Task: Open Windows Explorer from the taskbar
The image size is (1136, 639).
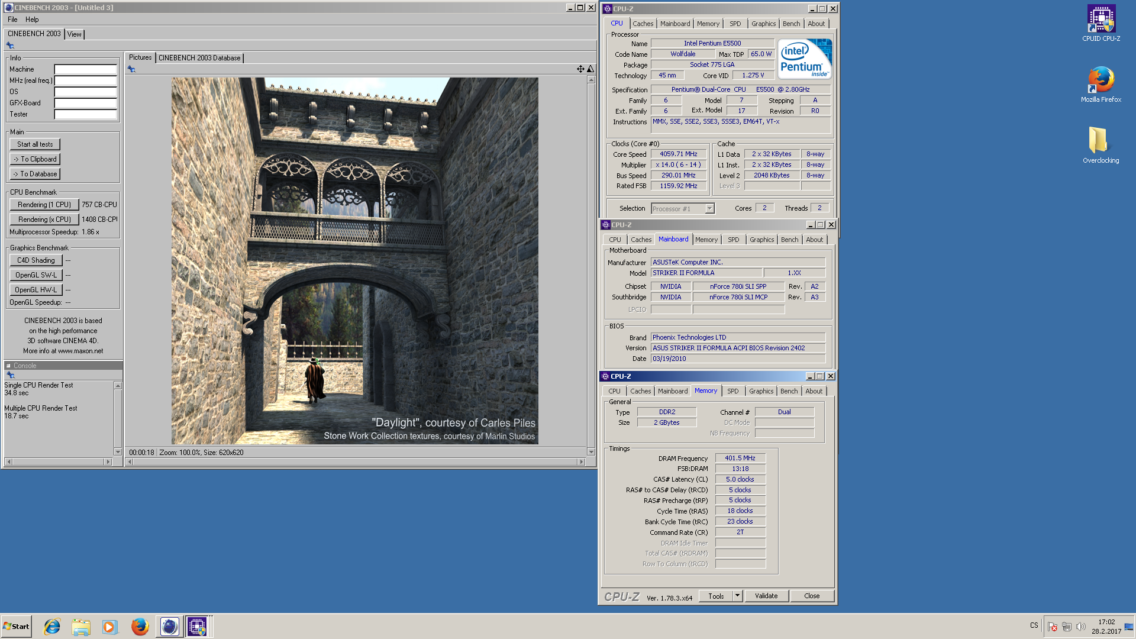Action: [81, 627]
